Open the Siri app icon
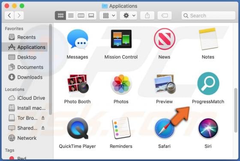240x161 pixels. tap(208, 128)
